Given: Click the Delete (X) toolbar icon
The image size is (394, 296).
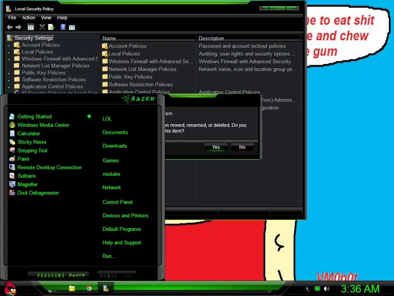Looking at the screenshot, I should pyautogui.click(x=42, y=27).
